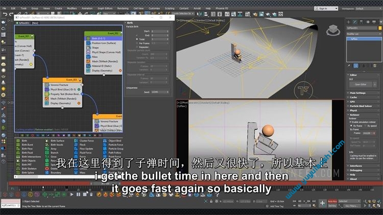The width and height of the screenshot is (383, 215).
Task: Click the Delete operator in depot
Action: [x=52, y=169]
